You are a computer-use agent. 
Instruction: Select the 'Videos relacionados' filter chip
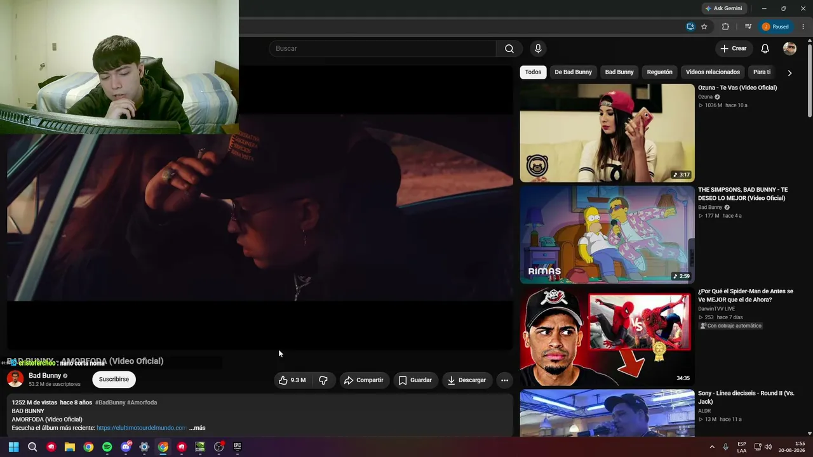(x=713, y=72)
